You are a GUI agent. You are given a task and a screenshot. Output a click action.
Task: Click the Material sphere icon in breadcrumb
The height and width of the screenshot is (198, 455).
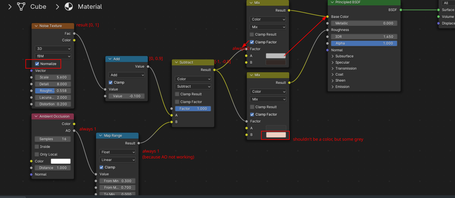pyautogui.click(x=69, y=6)
